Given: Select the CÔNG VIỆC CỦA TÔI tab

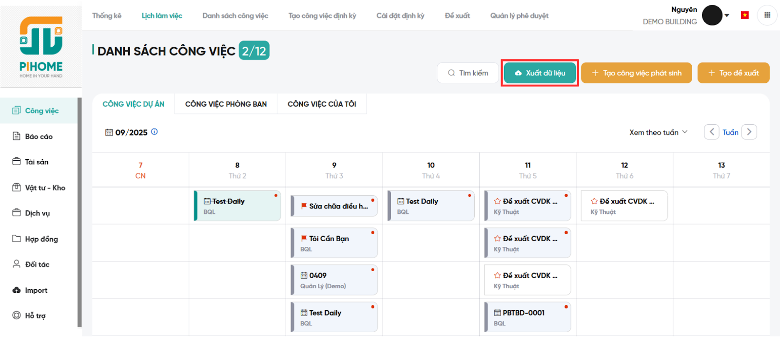Looking at the screenshot, I should point(322,104).
